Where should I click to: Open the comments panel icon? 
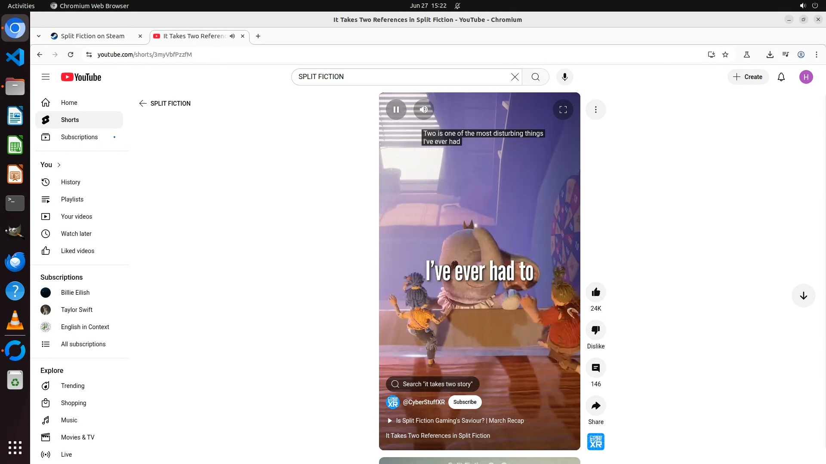pos(595,368)
